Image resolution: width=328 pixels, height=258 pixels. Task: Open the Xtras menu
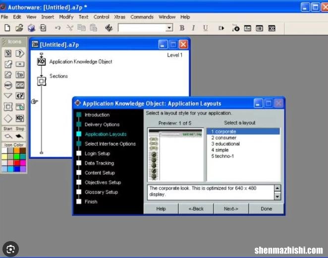point(119,17)
